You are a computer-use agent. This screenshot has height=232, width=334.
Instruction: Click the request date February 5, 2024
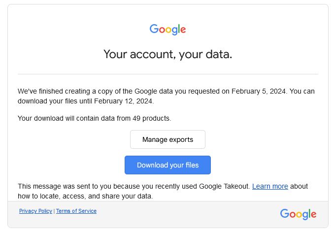(x=258, y=92)
